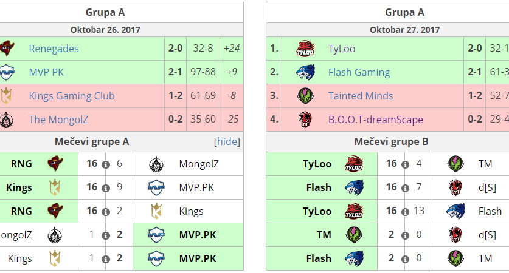Show info for Flash 2-0 TM match
The height and width of the screenshot is (273, 509).
click(405, 259)
